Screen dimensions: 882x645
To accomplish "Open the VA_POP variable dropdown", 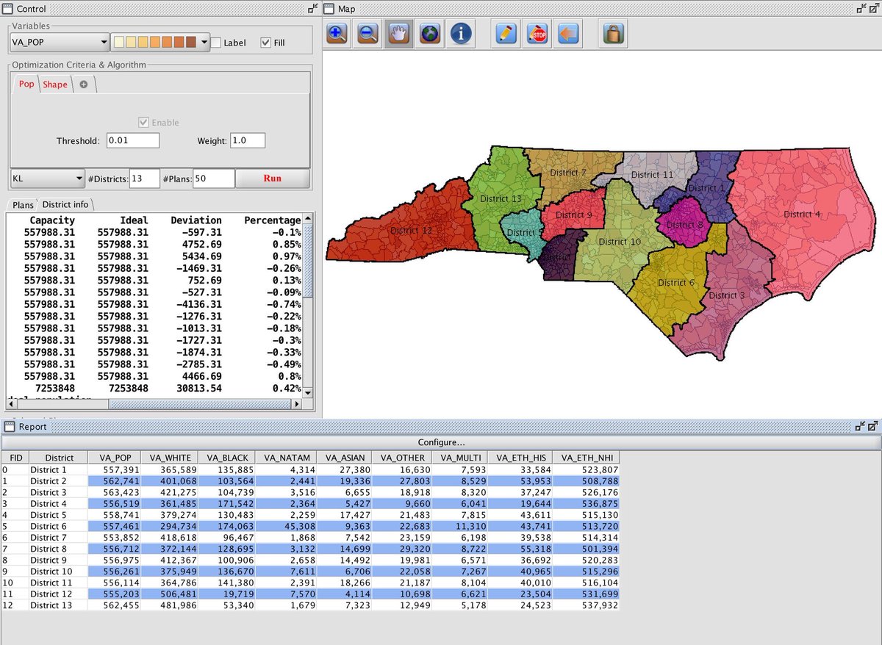I will click(x=59, y=42).
